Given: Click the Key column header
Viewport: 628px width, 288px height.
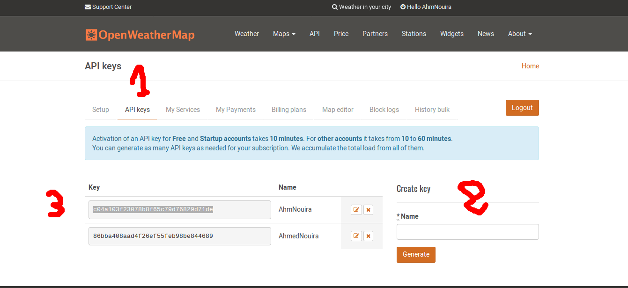Looking at the screenshot, I should coord(94,187).
